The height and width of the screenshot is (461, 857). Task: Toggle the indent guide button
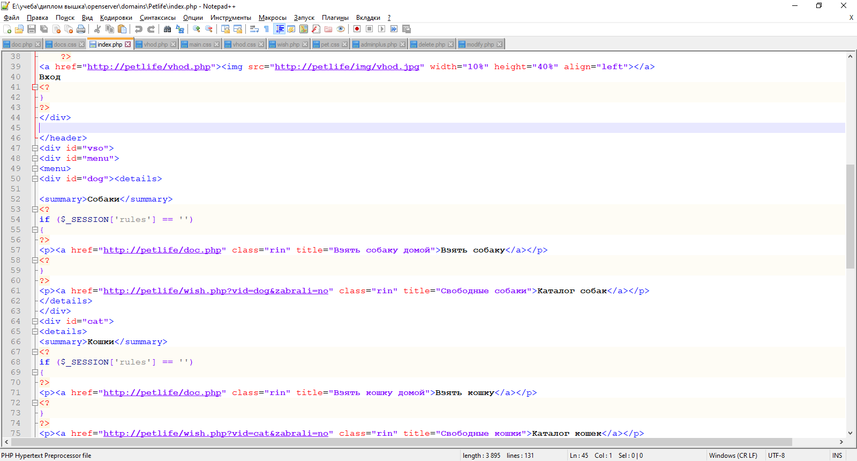pyautogui.click(x=279, y=29)
